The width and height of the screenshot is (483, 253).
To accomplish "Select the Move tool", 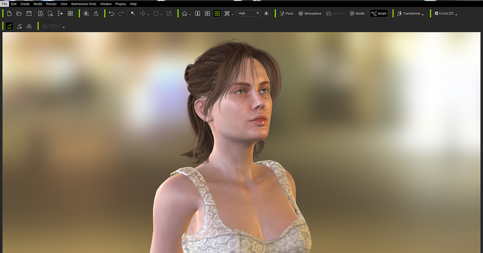I will click(x=143, y=13).
